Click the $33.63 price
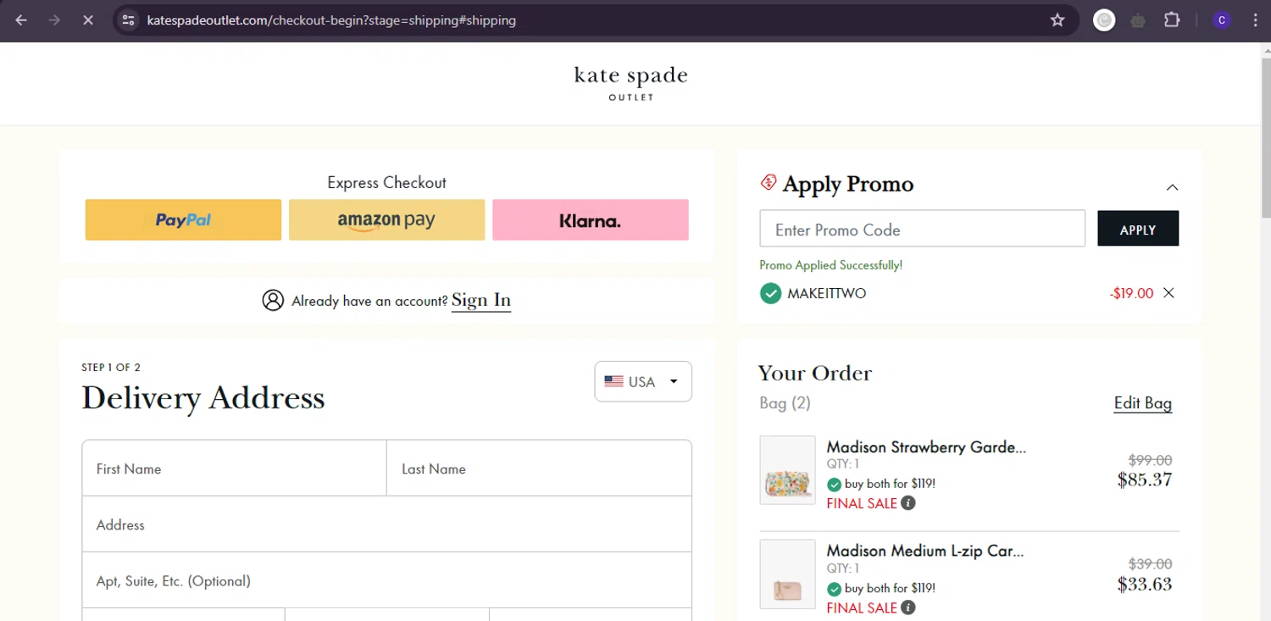The width and height of the screenshot is (1271, 621). (x=1145, y=584)
